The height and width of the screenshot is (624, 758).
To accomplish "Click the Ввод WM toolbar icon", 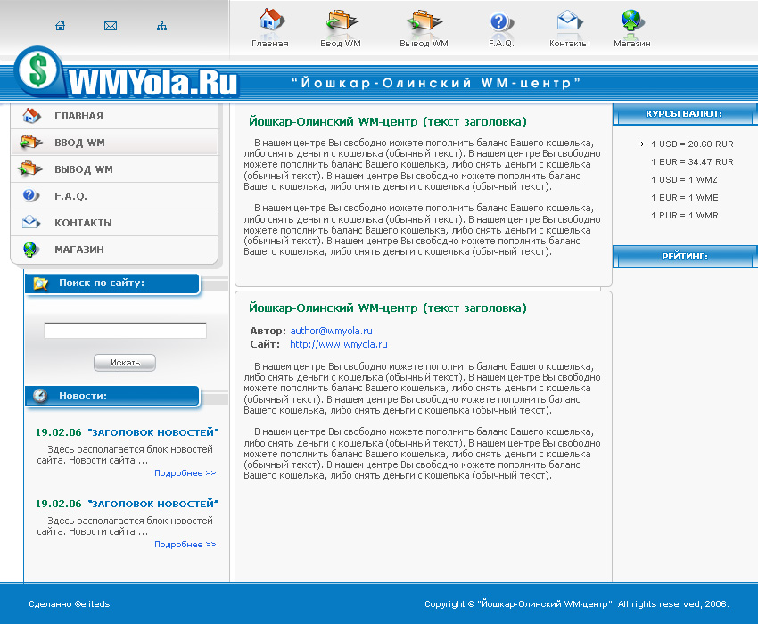I will pos(340,22).
